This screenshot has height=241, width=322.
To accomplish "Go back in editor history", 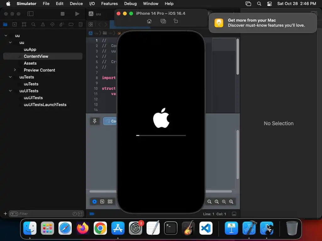I will click(x=100, y=24).
